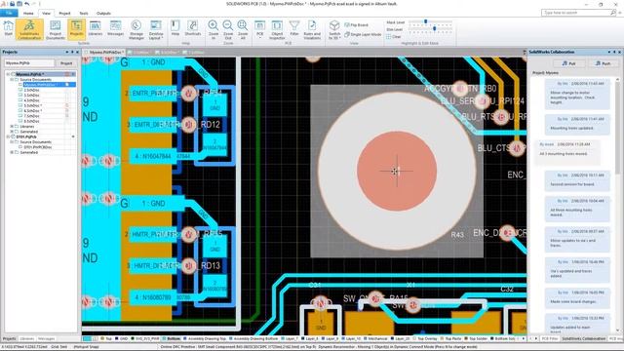Click the project name input field in the Projects panel
The height and width of the screenshot is (351, 624).
[29, 62]
